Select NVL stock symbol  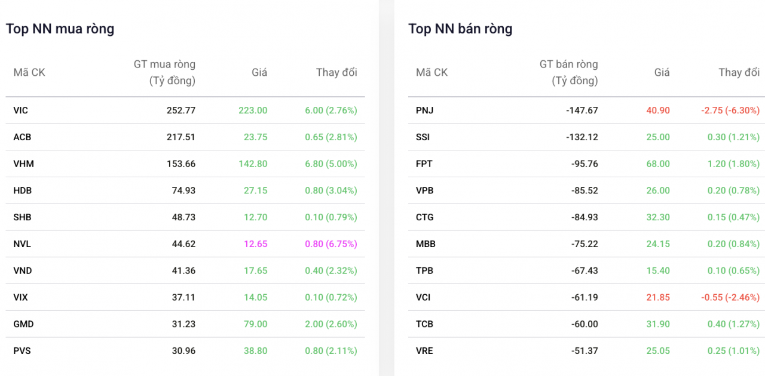(x=22, y=244)
